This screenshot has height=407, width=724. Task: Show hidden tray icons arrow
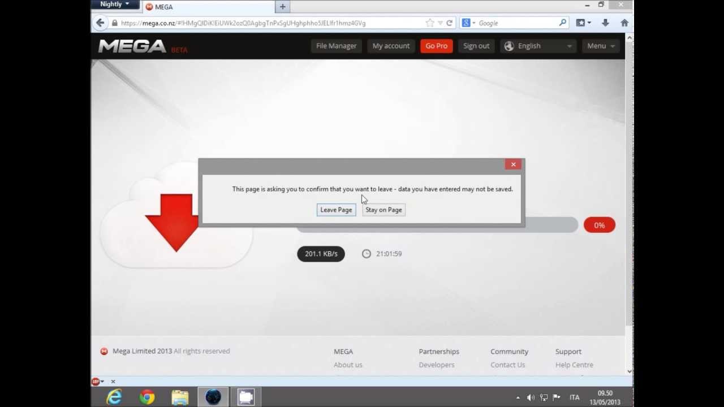click(x=518, y=397)
